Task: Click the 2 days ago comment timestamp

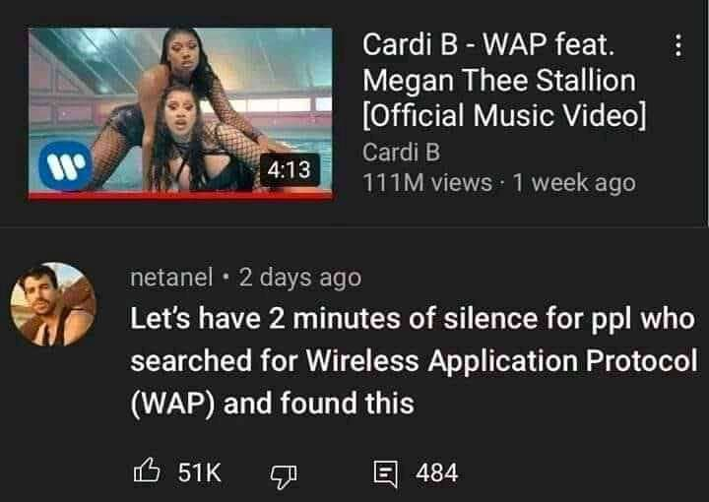Action: click(x=299, y=278)
